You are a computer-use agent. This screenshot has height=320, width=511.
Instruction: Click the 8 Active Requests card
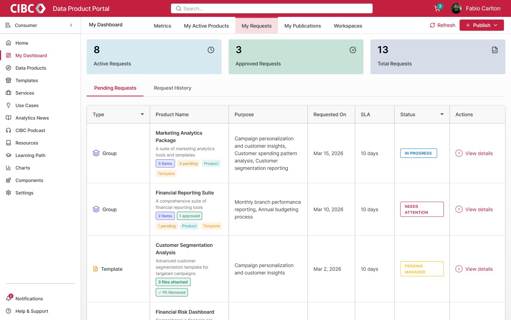[x=154, y=57]
